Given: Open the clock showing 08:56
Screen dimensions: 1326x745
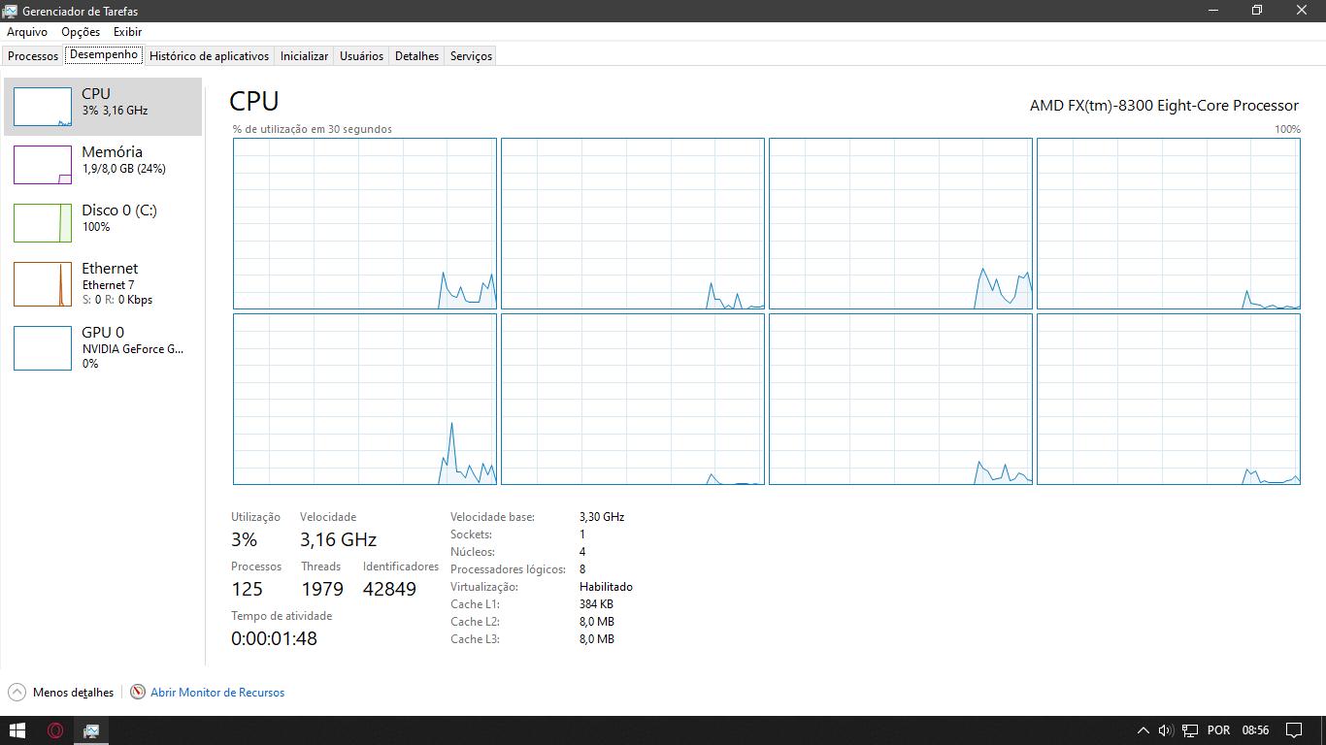Looking at the screenshot, I should (1256, 730).
